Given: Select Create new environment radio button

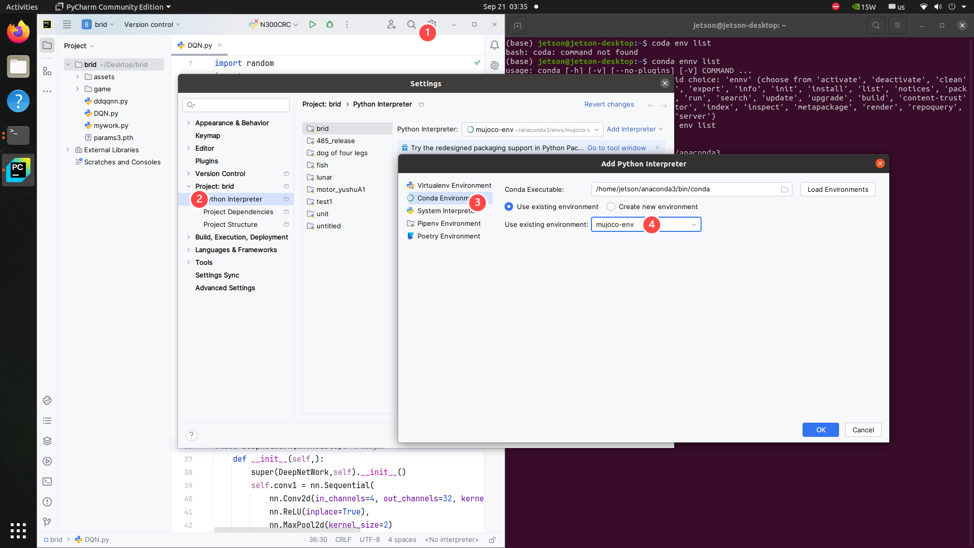Looking at the screenshot, I should [x=610, y=207].
